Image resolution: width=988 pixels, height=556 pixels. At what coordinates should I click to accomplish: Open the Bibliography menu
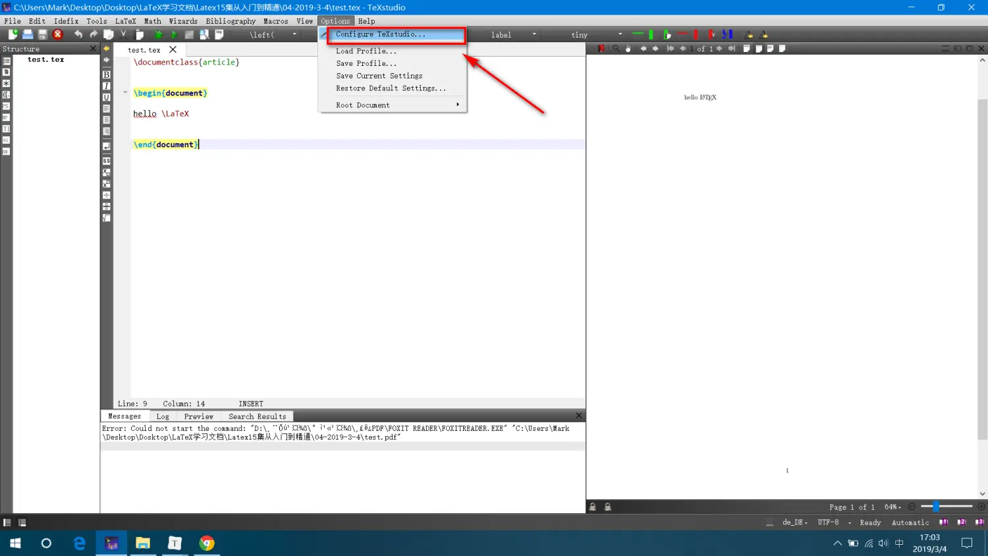tap(231, 21)
